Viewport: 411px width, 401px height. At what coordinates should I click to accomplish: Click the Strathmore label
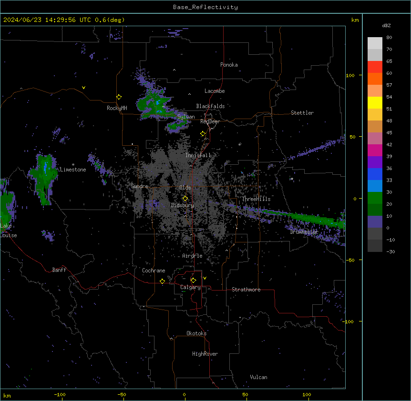246,290
